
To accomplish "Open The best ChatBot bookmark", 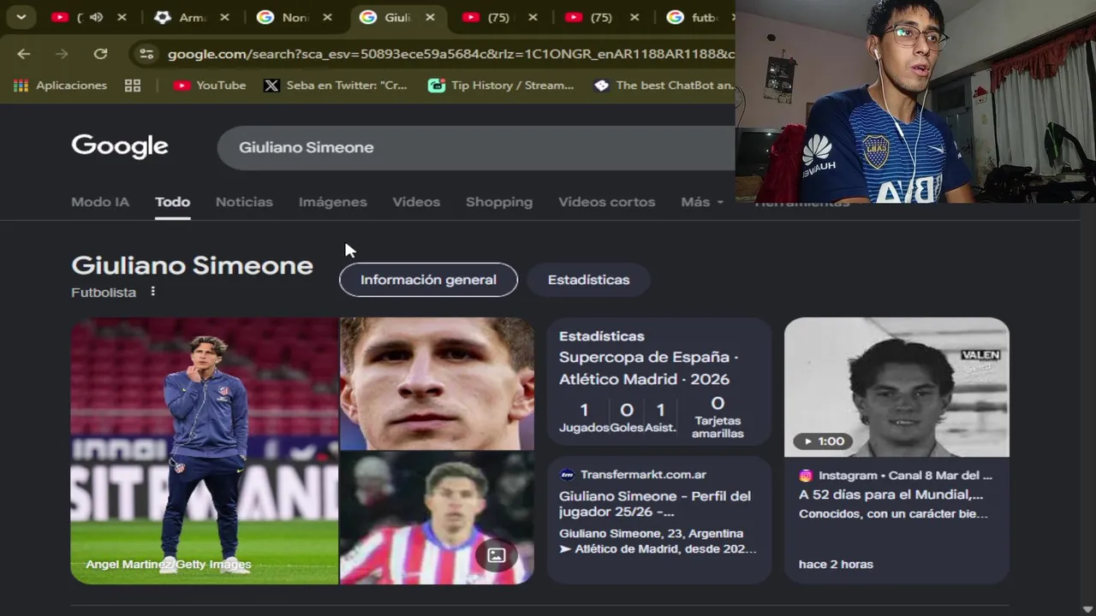I will pos(664,86).
